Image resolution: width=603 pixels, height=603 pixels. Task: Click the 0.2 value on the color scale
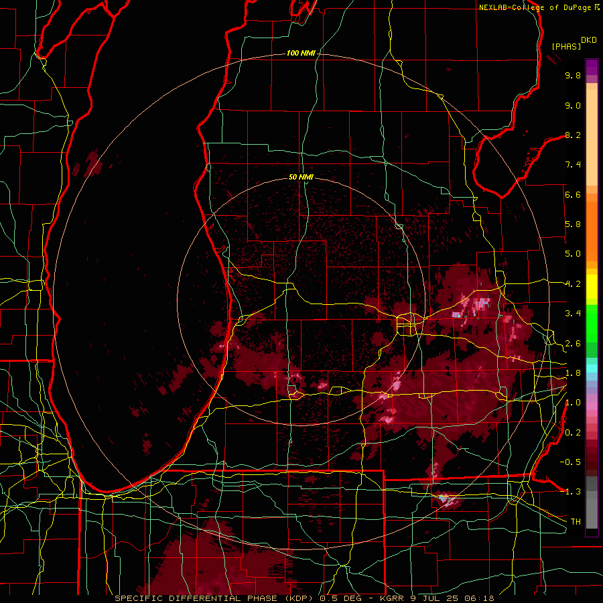pyautogui.click(x=573, y=433)
